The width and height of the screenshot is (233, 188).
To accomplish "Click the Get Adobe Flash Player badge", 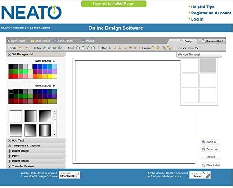I will click(69, 175).
